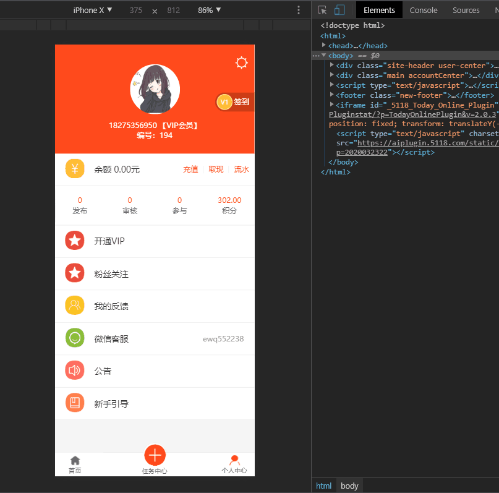Image resolution: width=499 pixels, height=493 pixels.
Task: Open the aiplugin.5118.com script src link
Action: (x=428, y=144)
